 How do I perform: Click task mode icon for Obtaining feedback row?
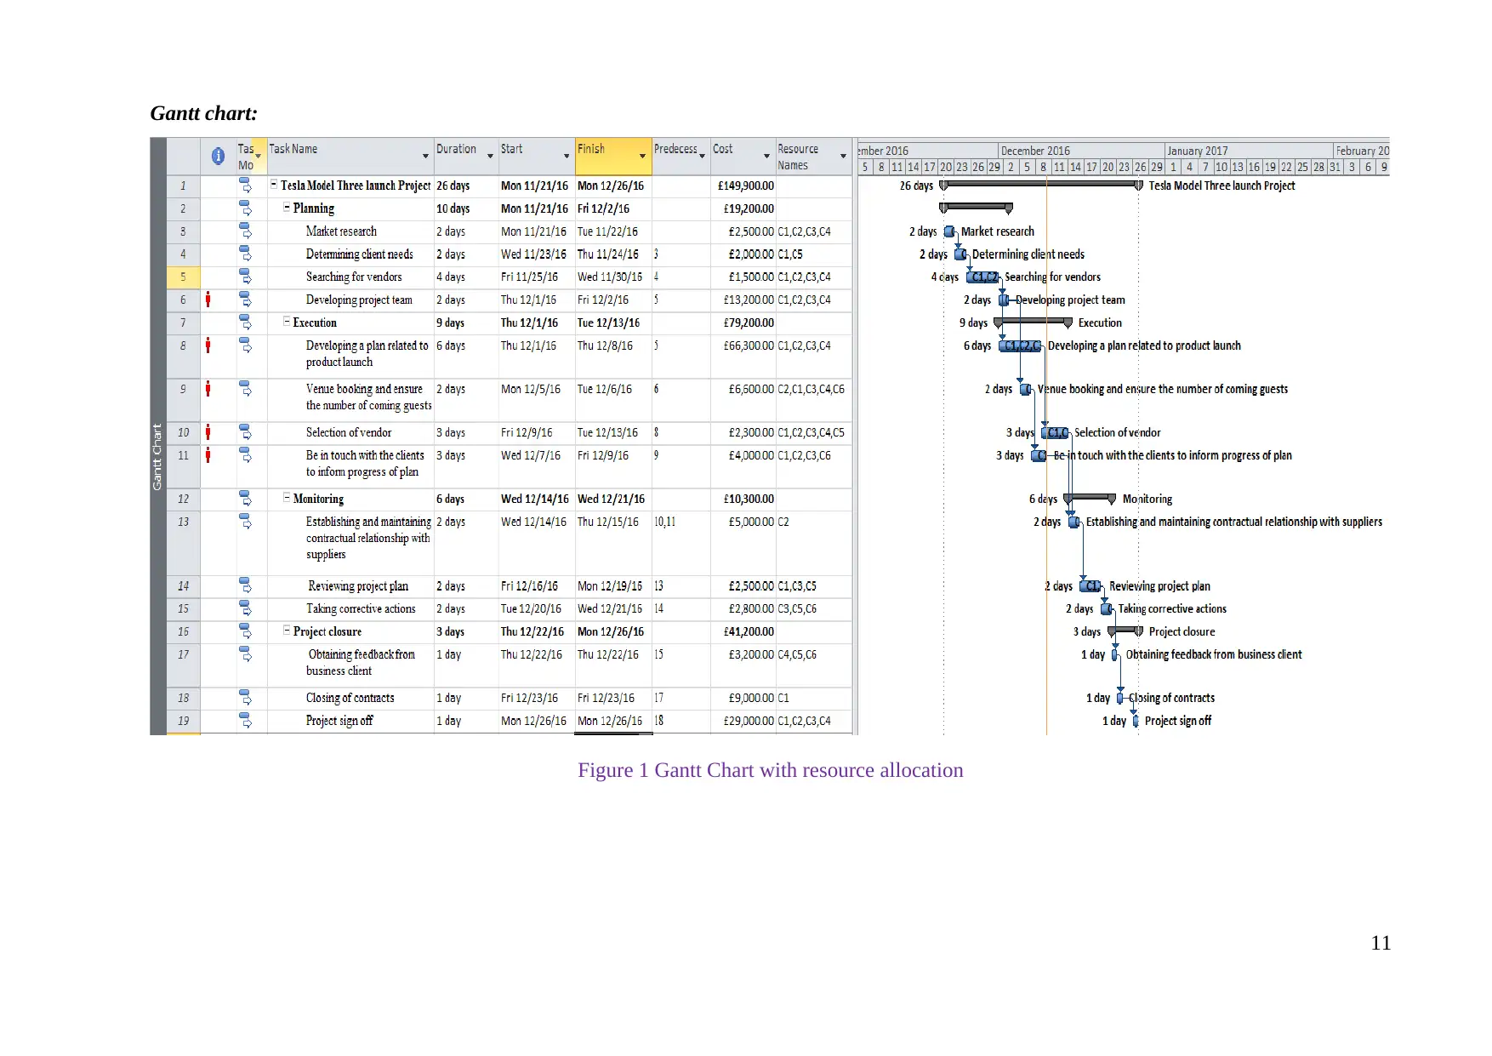[x=245, y=654]
